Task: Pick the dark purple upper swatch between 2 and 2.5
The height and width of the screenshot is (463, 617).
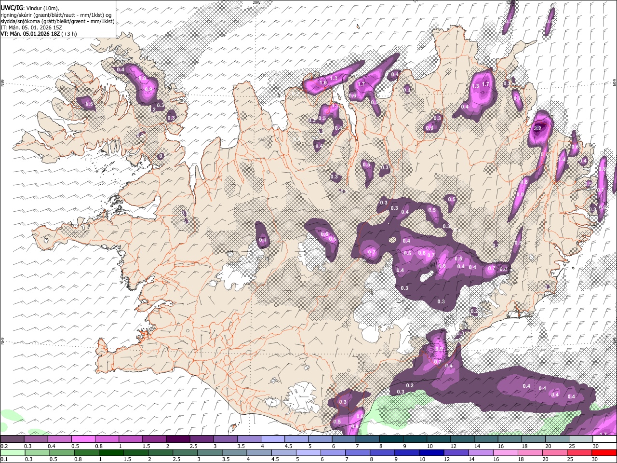Action: pyautogui.click(x=178, y=439)
